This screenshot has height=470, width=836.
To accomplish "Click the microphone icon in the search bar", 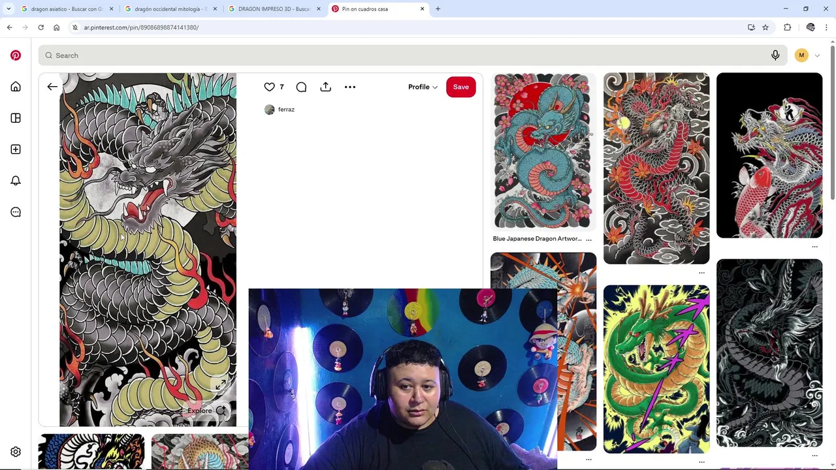I will (x=775, y=55).
